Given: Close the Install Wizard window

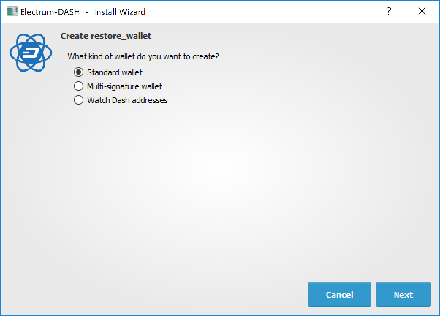Looking at the screenshot, I should click(x=422, y=11).
